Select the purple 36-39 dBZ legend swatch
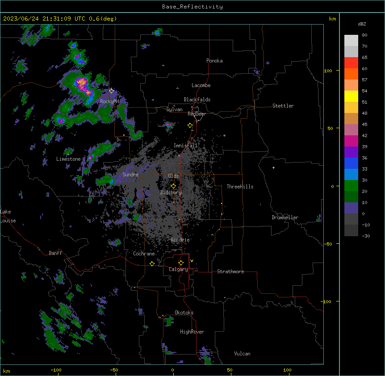This screenshot has width=385, height=376. click(351, 152)
